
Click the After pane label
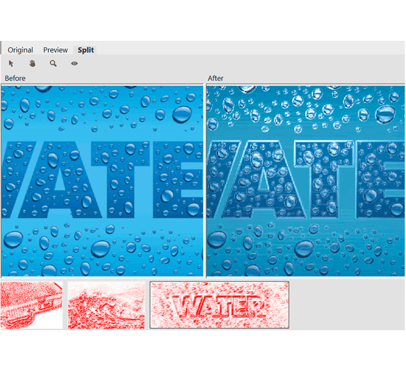coord(216,79)
